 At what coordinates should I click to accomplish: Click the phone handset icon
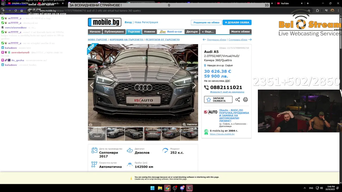click(x=207, y=87)
